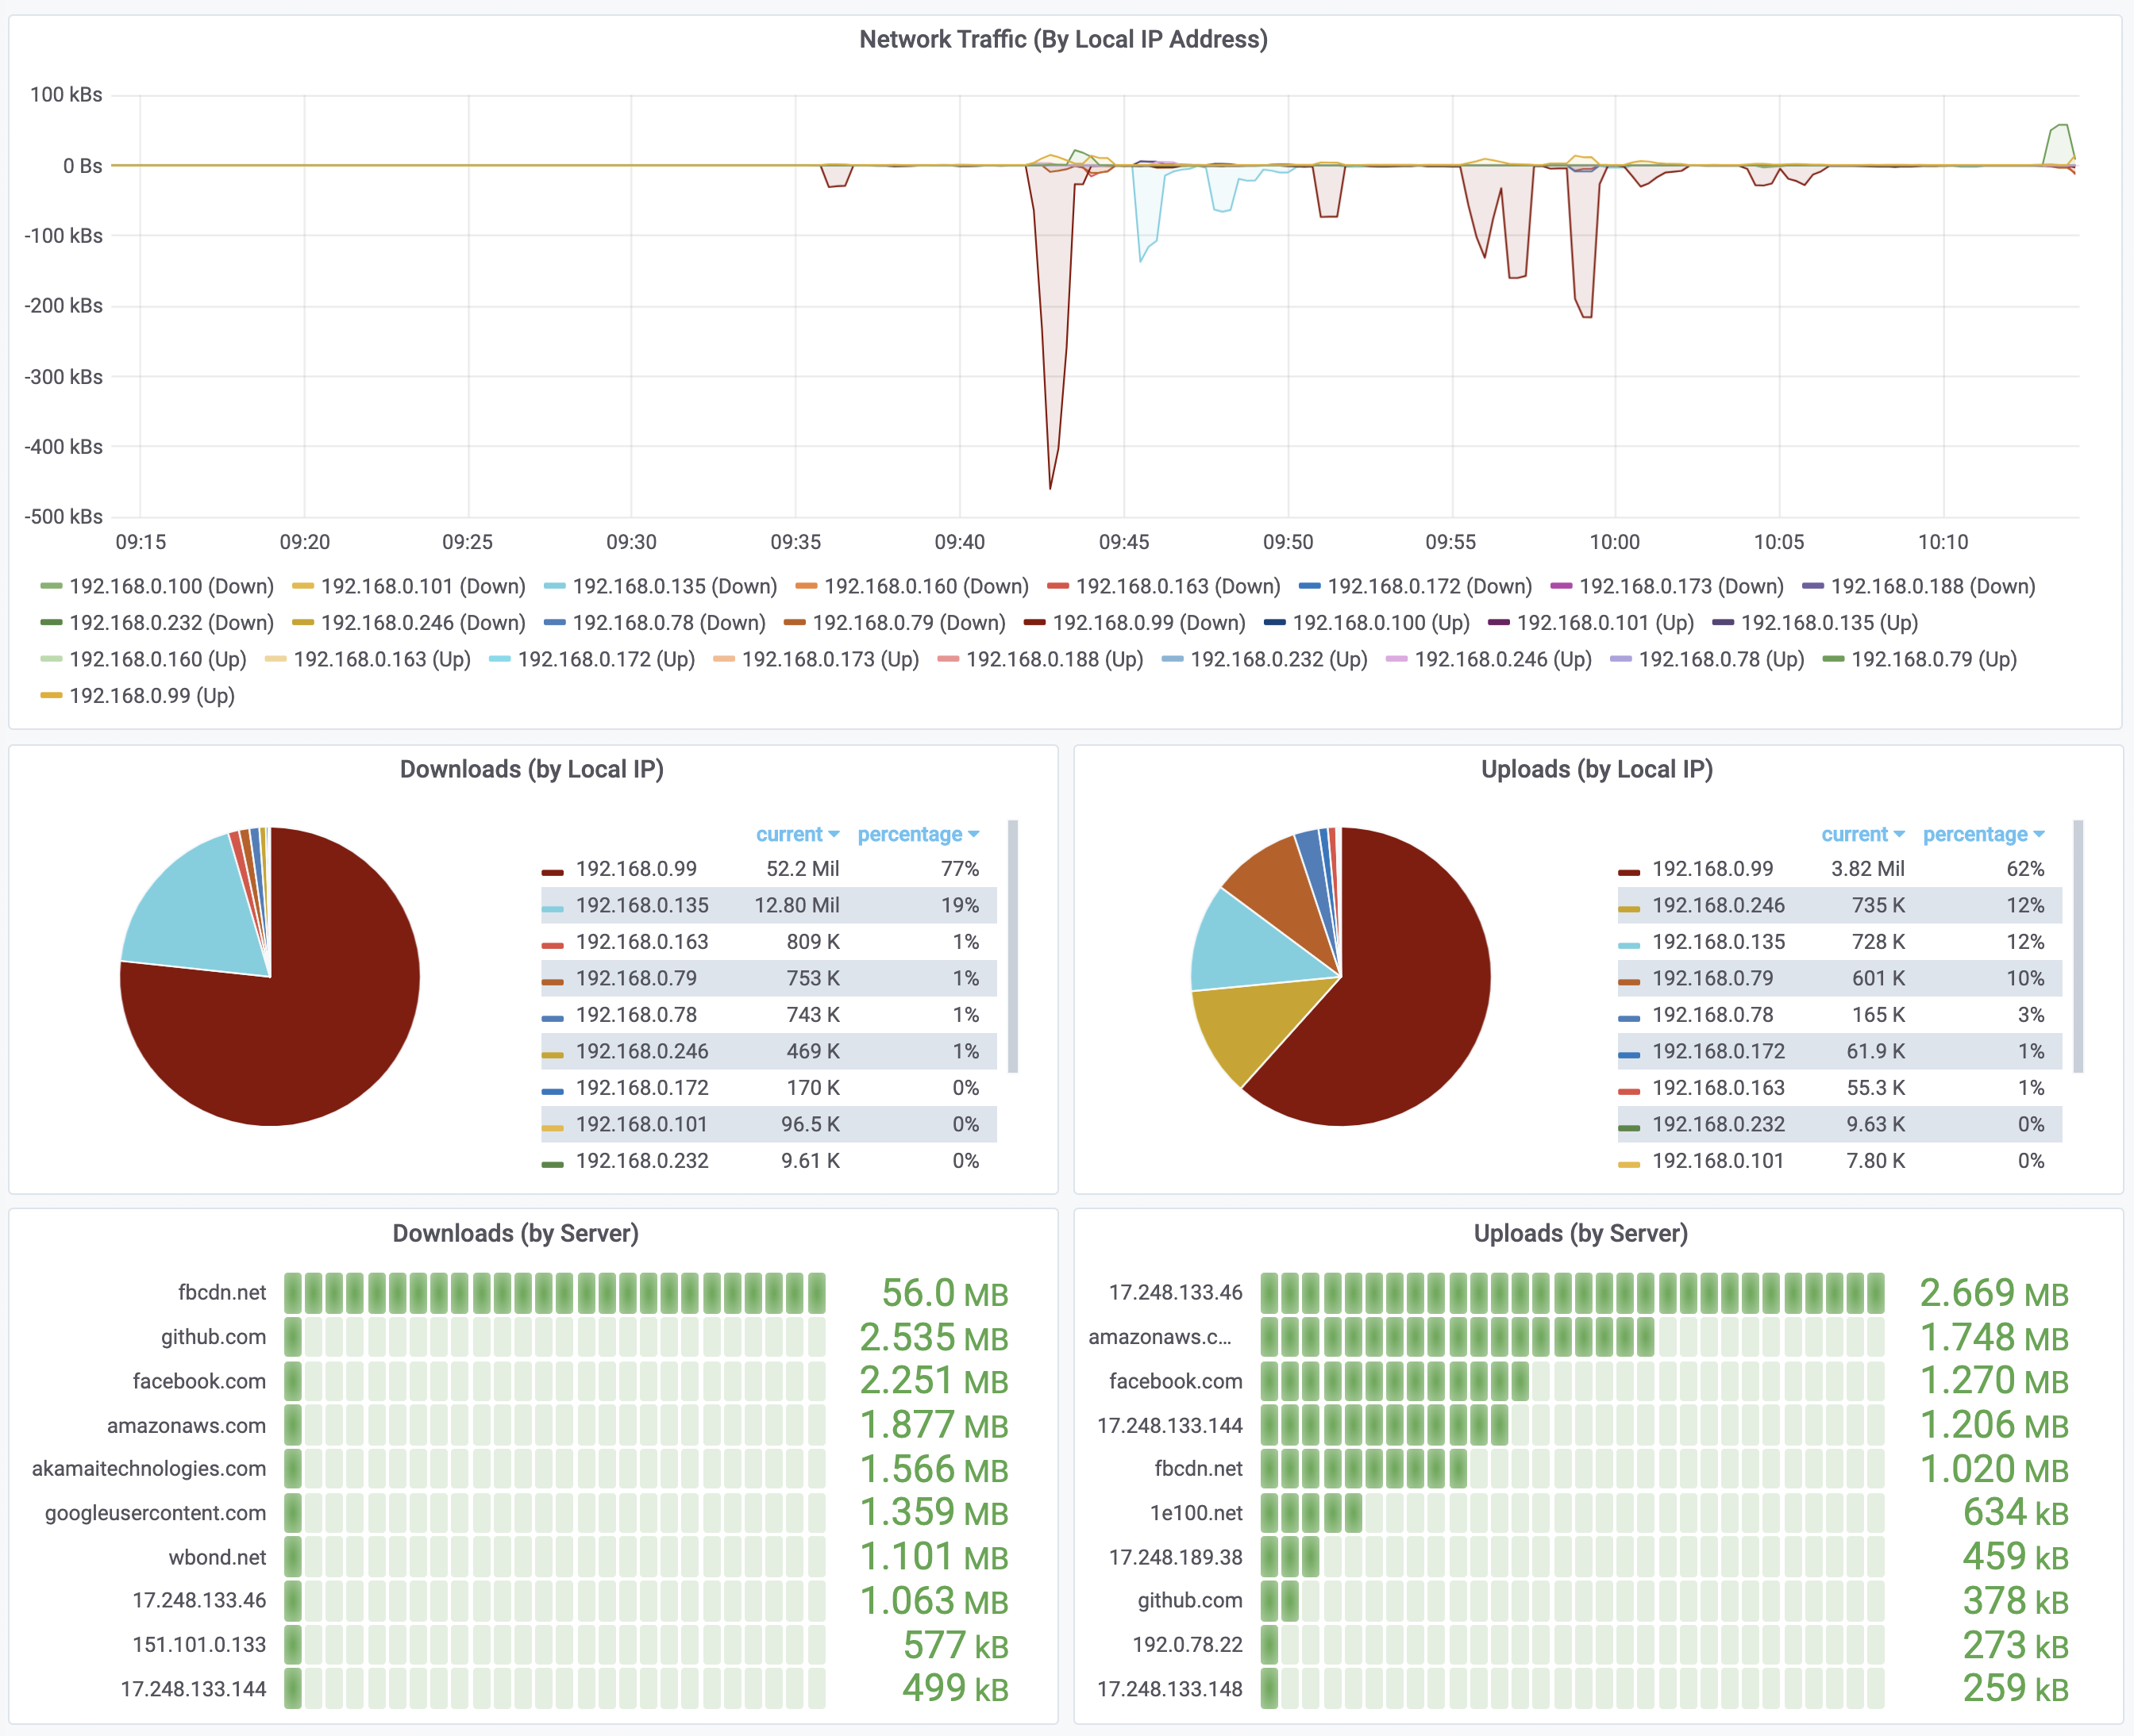Toggle 192.168.0.99 (Up) legend series
This screenshot has width=2134, height=1736.
tap(151, 696)
